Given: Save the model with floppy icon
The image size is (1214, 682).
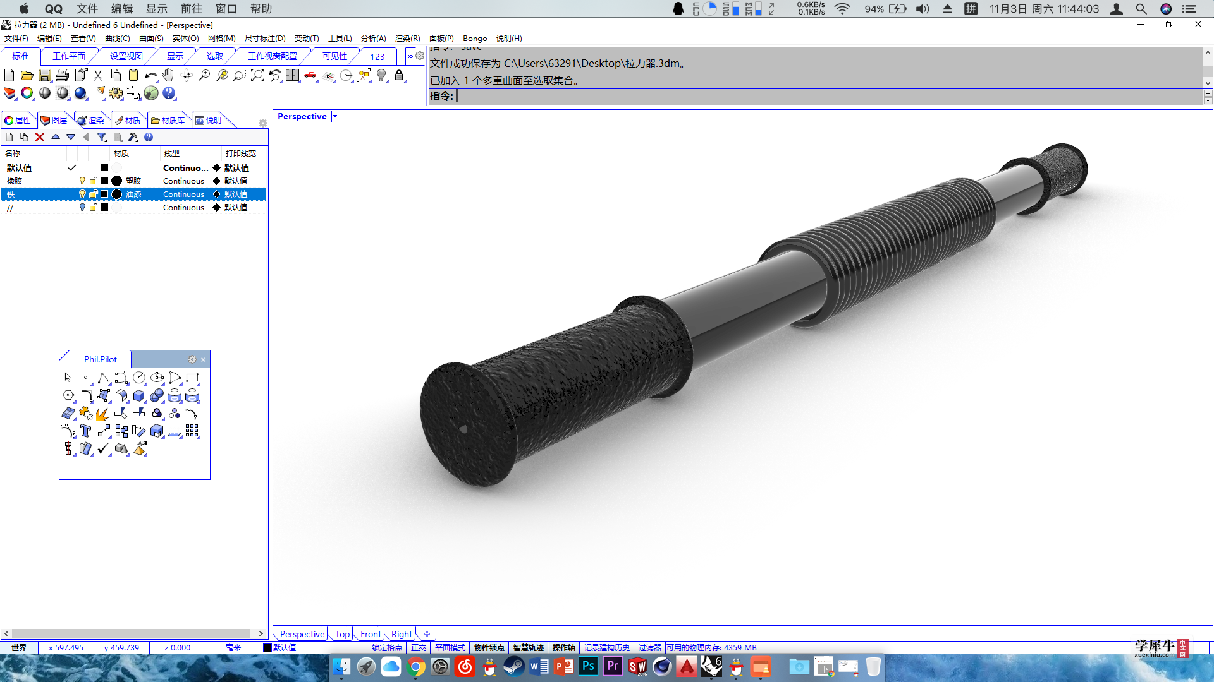Looking at the screenshot, I should click(44, 76).
